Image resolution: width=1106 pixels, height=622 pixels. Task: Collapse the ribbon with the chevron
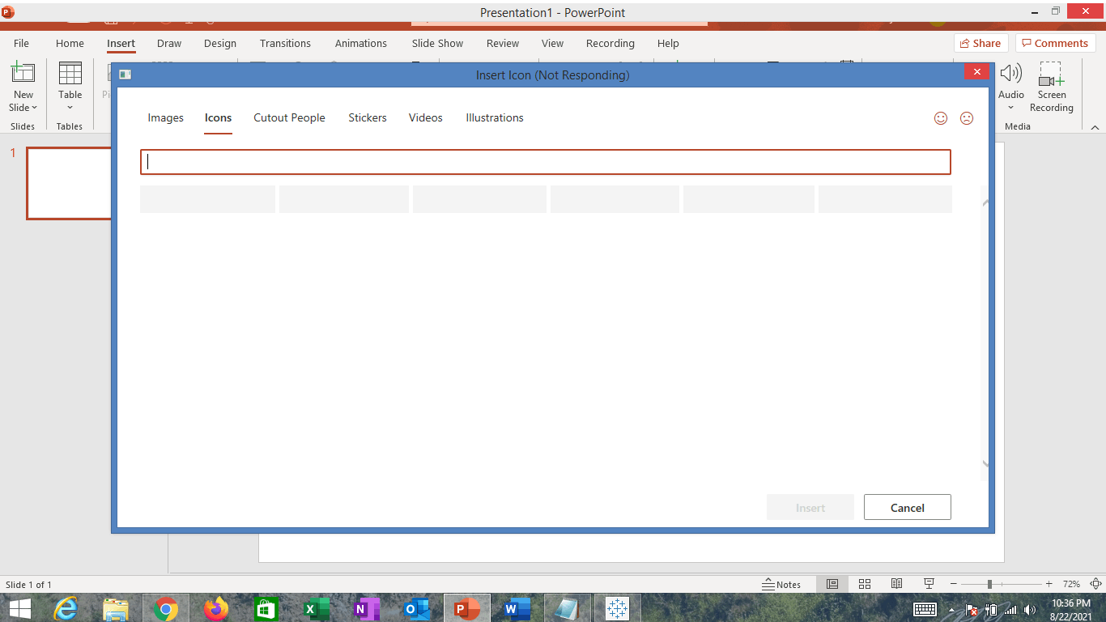click(x=1095, y=127)
